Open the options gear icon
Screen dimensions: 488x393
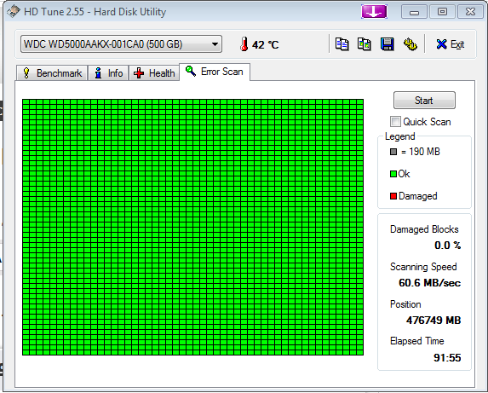click(x=410, y=44)
